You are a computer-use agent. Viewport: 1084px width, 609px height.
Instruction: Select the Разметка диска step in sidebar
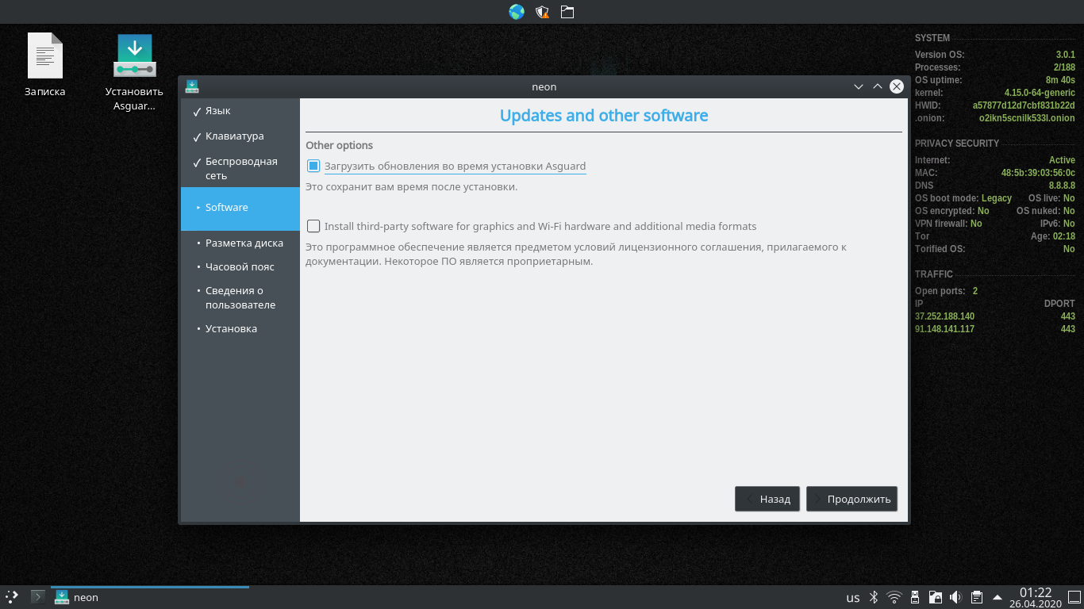click(x=240, y=243)
